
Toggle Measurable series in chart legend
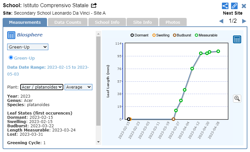coord(206,35)
